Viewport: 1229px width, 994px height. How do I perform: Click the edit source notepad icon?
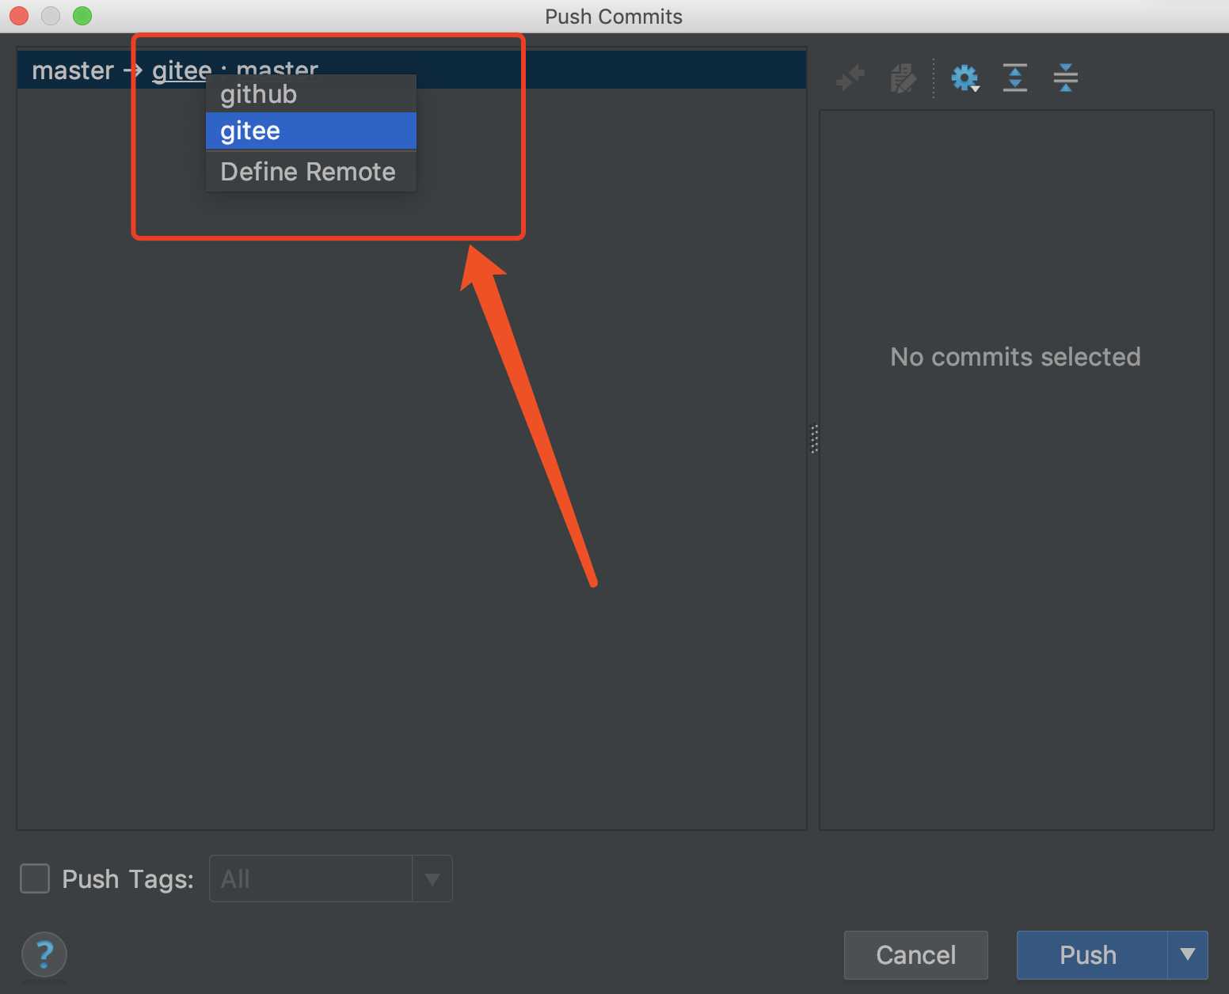click(903, 78)
